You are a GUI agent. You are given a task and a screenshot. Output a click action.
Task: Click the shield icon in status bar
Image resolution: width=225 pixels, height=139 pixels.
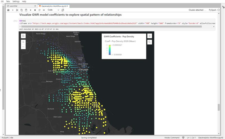click(x=183, y=138)
